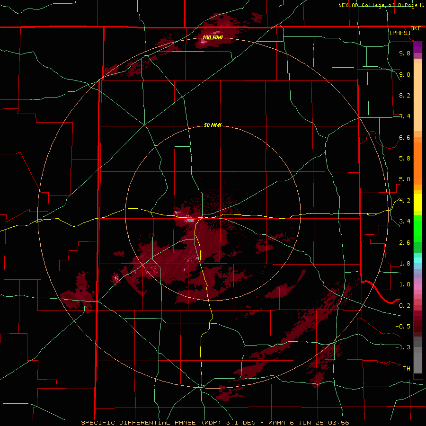The width and height of the screenshot is (426, 426).
Task: Click the -1.3 scale value
Action: 403,347
